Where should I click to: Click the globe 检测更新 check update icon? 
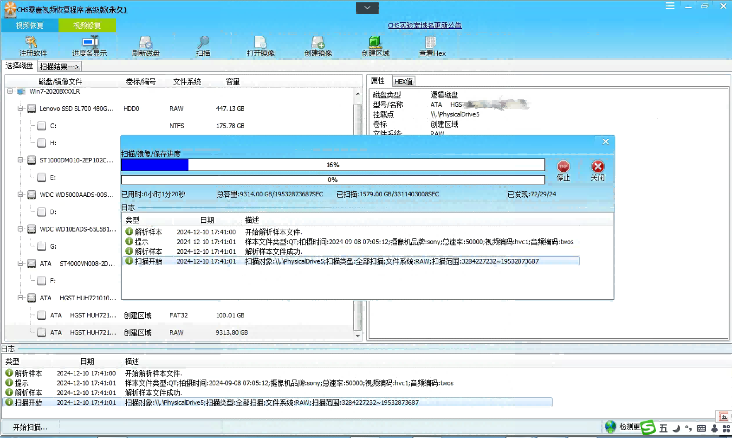610,426
